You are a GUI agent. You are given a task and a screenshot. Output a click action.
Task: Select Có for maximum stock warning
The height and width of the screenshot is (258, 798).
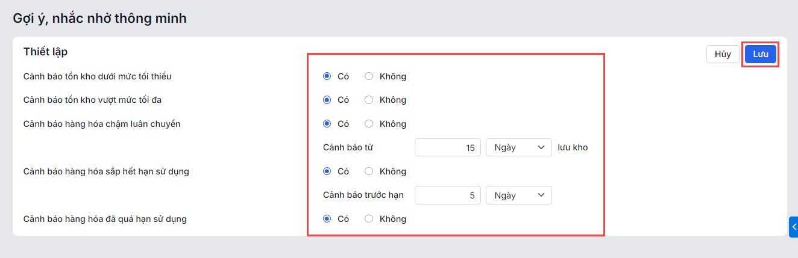[327, 100]
